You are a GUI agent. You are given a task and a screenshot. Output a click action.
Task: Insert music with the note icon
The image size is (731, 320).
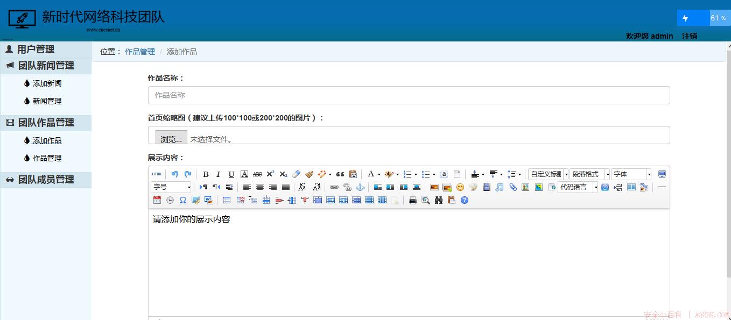[x=500, y=187]
